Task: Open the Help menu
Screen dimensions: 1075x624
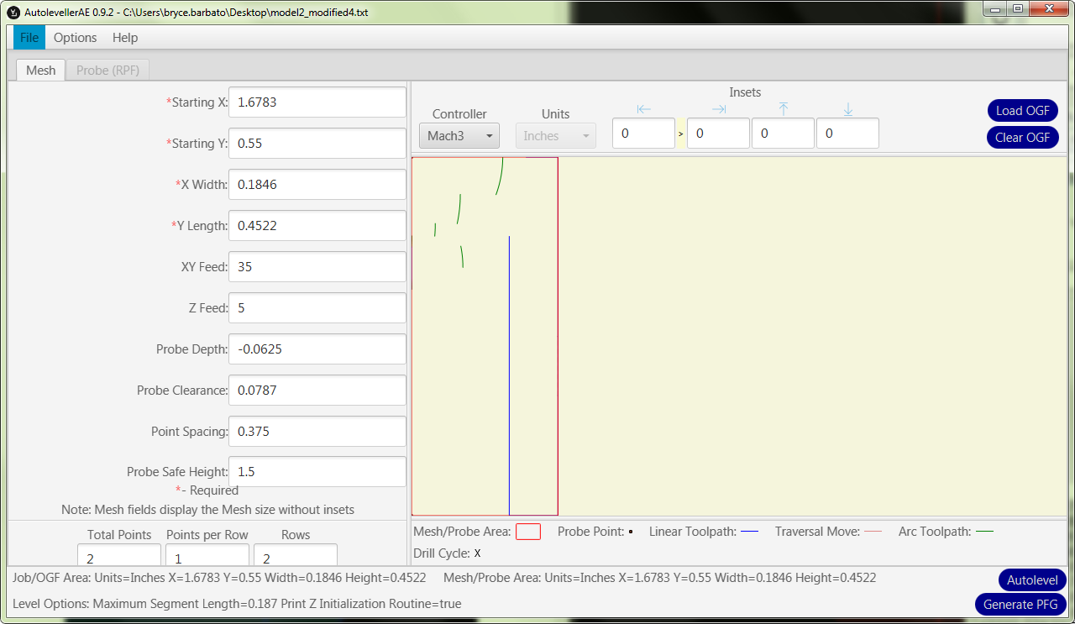Action: click(125, 38)
